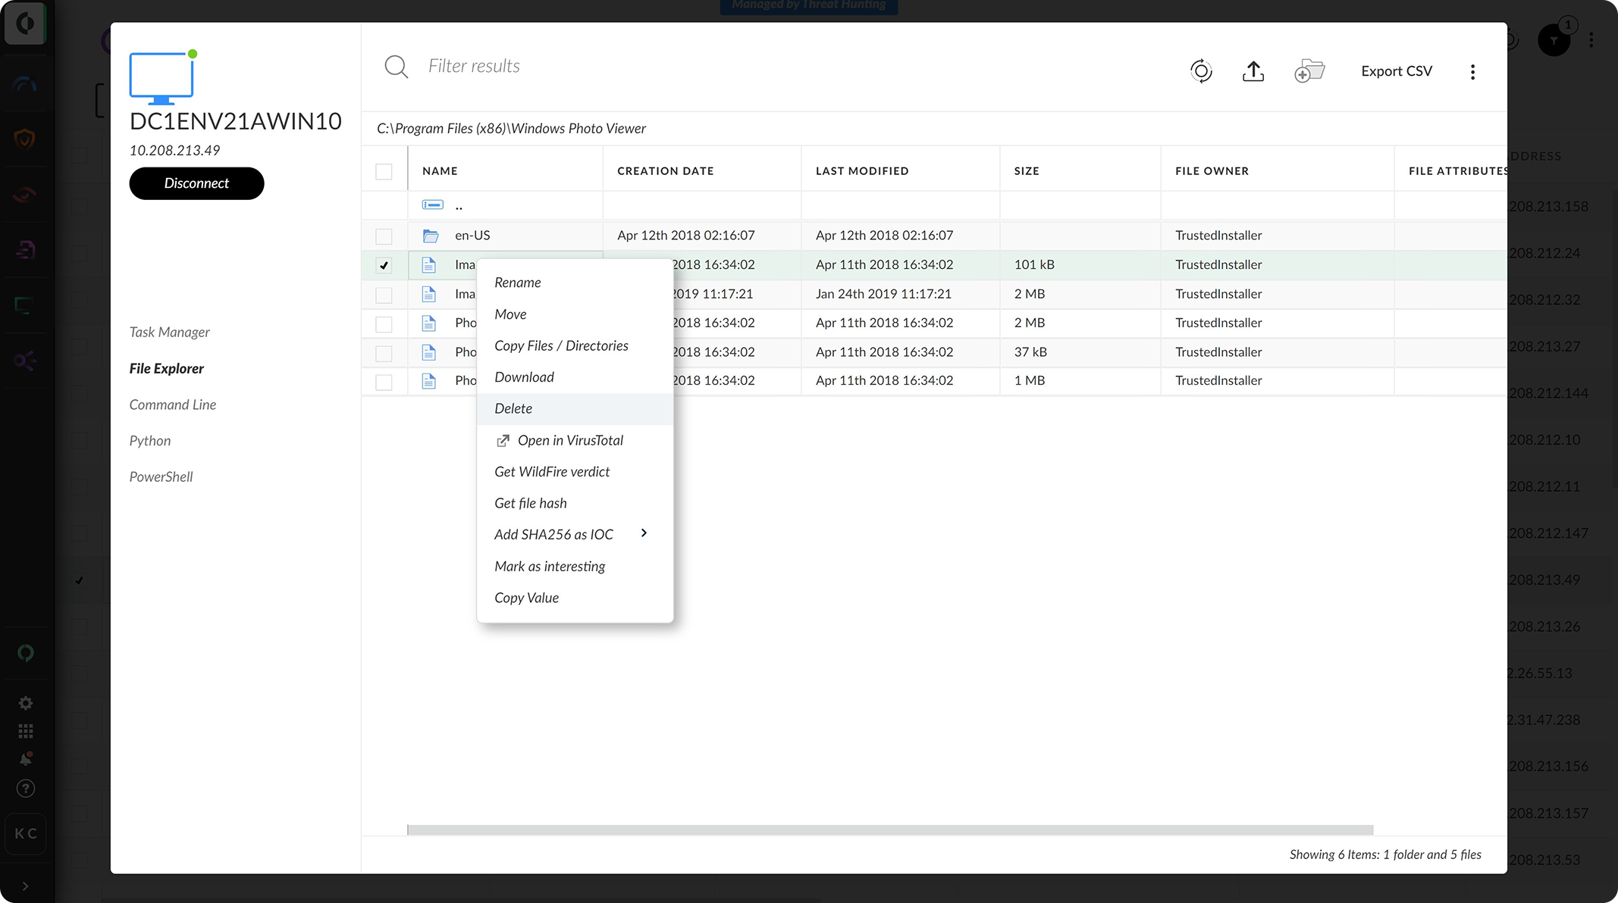
Task: Click Export CSV
Action: [x=1396, y=71]
